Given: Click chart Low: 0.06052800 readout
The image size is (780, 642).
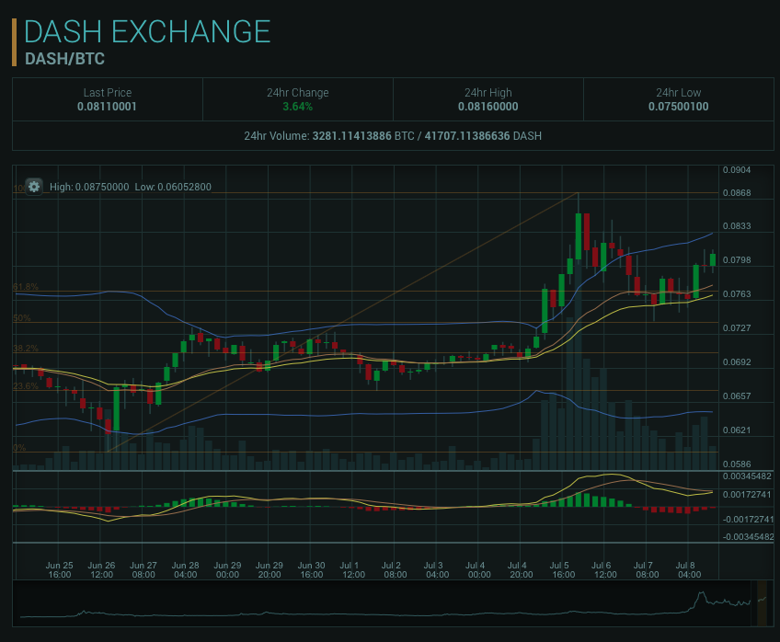Looking at the screenshot, I should (173, 187).
